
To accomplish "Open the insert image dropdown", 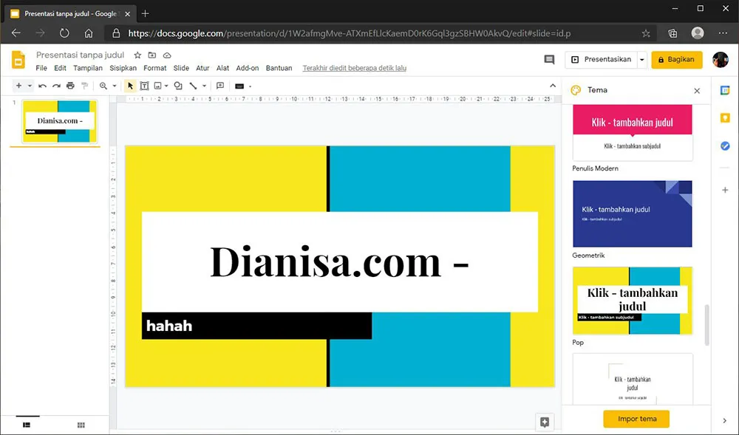I will (x=166, y=86).
